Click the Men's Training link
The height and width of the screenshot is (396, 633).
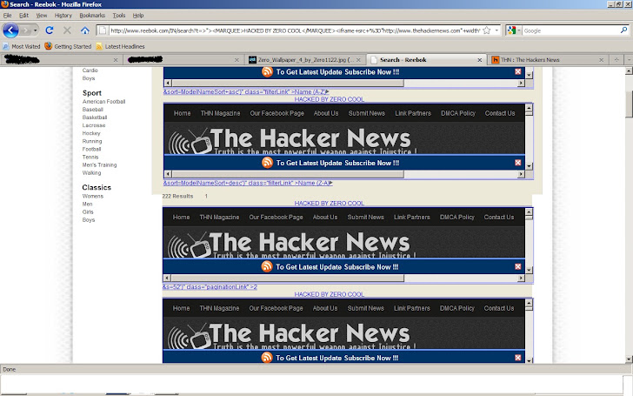tap(99, 164)
